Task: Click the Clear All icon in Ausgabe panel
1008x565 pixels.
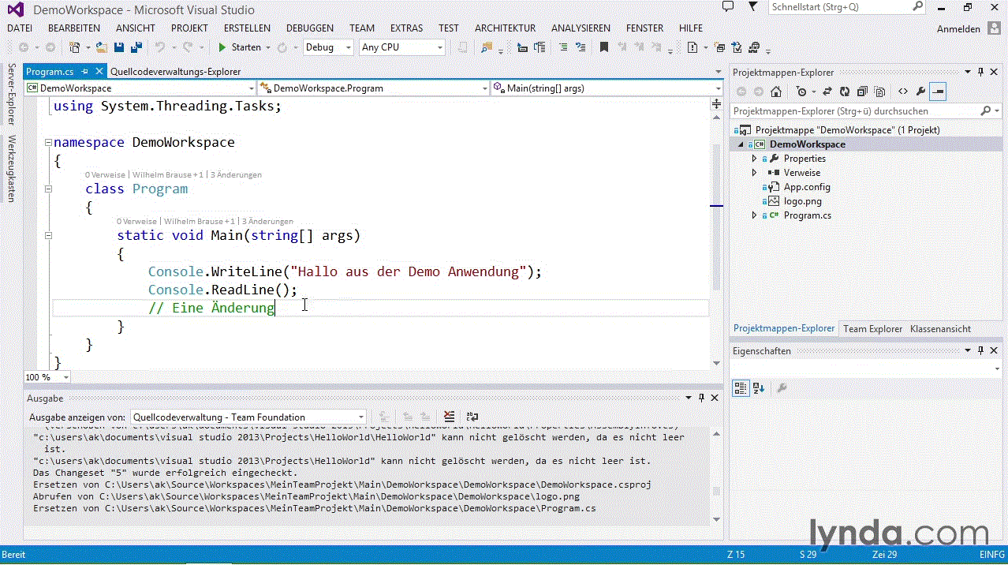Action: pyautogui.click(x=449, y=417)
